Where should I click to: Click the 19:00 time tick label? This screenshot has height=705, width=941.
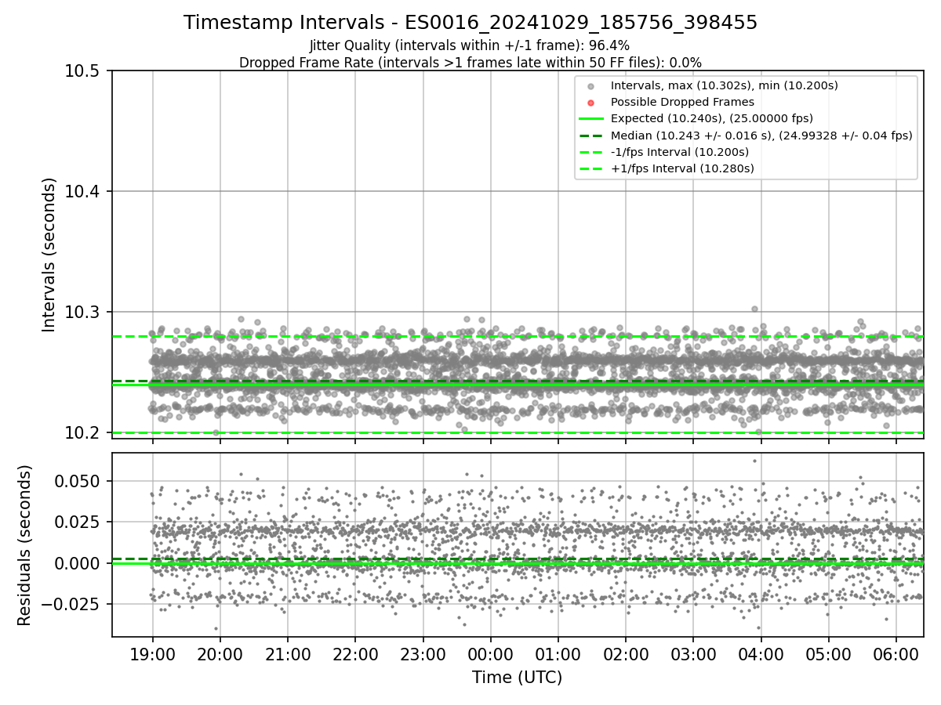152,653
